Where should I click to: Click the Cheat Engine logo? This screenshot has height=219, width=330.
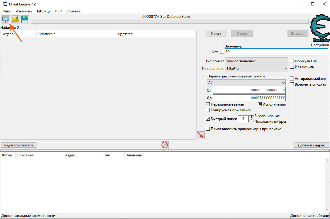320,28
